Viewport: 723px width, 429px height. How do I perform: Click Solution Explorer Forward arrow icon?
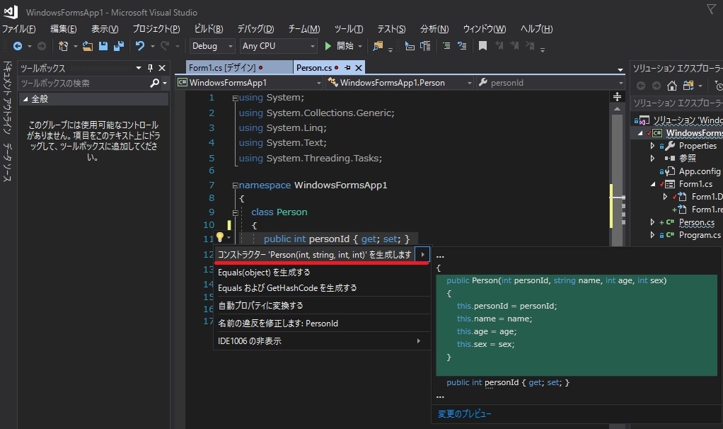656,86
